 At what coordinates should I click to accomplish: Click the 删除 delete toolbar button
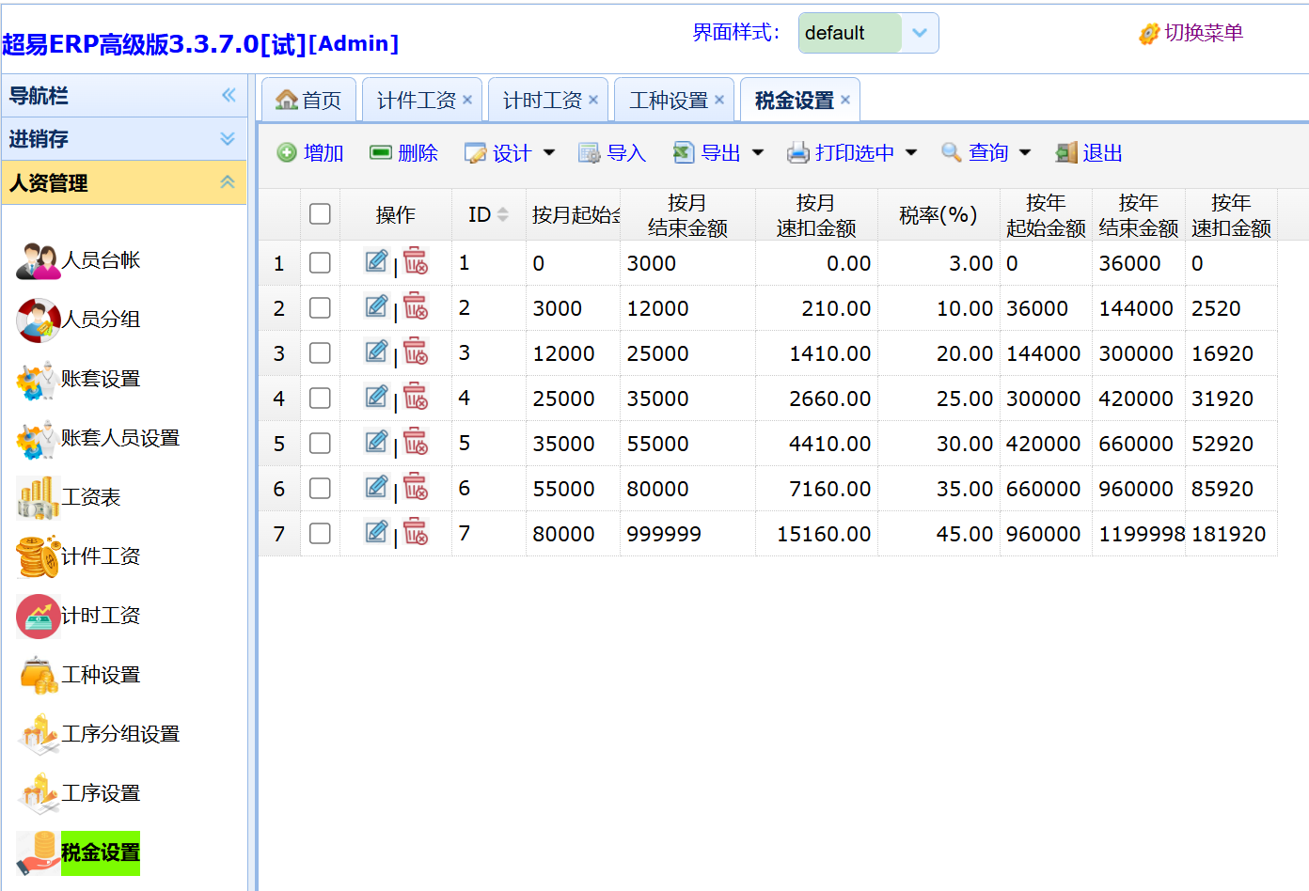404,153
